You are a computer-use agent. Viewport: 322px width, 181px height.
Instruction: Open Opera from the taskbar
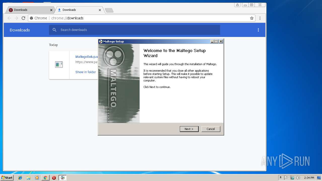[x=54, y=178]
